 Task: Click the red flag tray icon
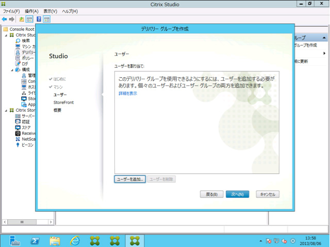click(x=269, y=241)
